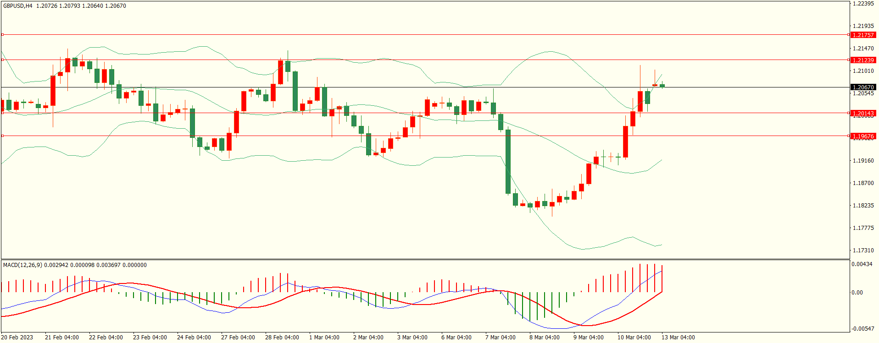879x343 pixels.
Task: Click the 10 Mar 04:00 time label
Action: pyautogui.click(x=634, y=338)
